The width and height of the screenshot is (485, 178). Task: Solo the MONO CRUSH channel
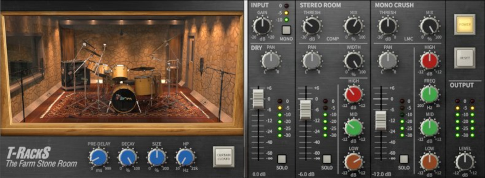pyautogui.click(x=403, y=159)
